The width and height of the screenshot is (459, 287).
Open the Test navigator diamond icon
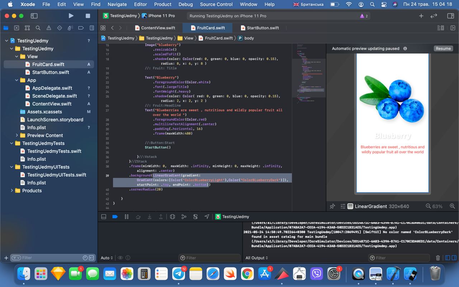pyautogui.click(x=60, y=28)
